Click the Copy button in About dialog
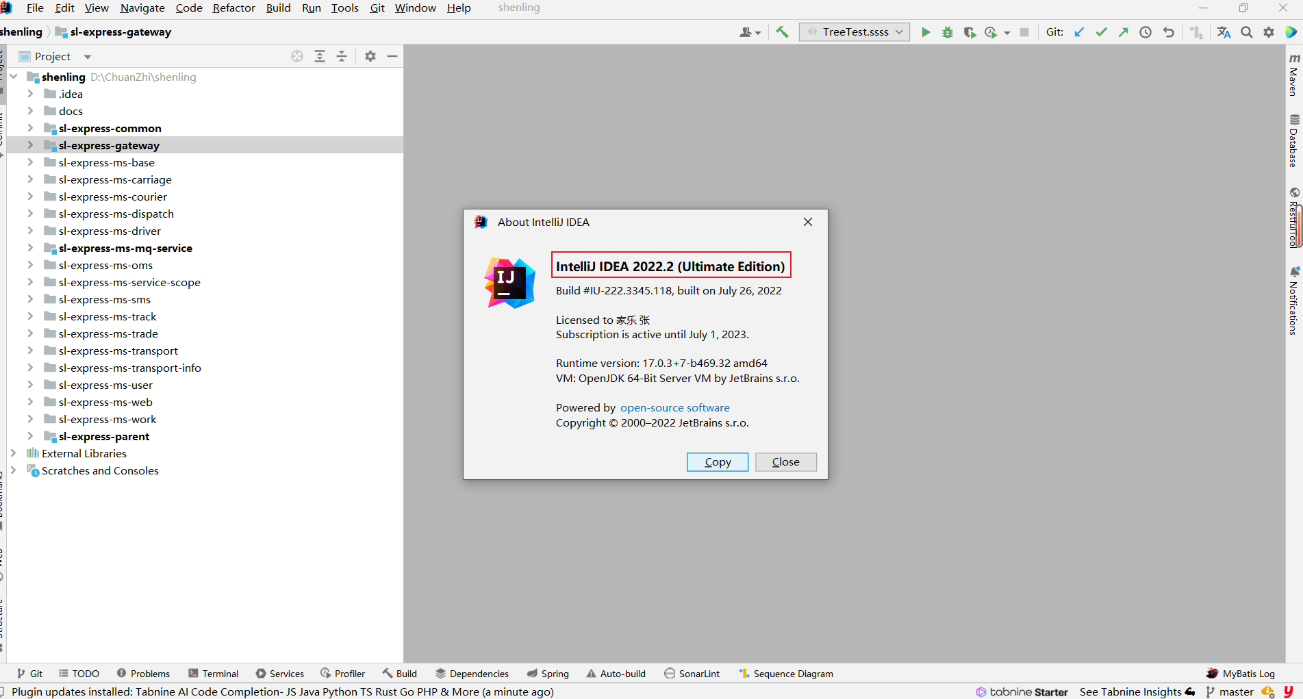The width and height of the screenshot is (1303, 699). pos(718,462)
